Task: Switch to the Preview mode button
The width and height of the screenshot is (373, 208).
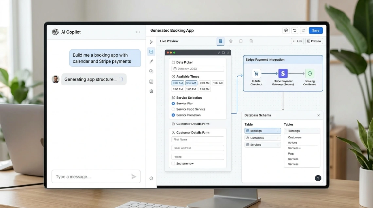Action: 314,41
